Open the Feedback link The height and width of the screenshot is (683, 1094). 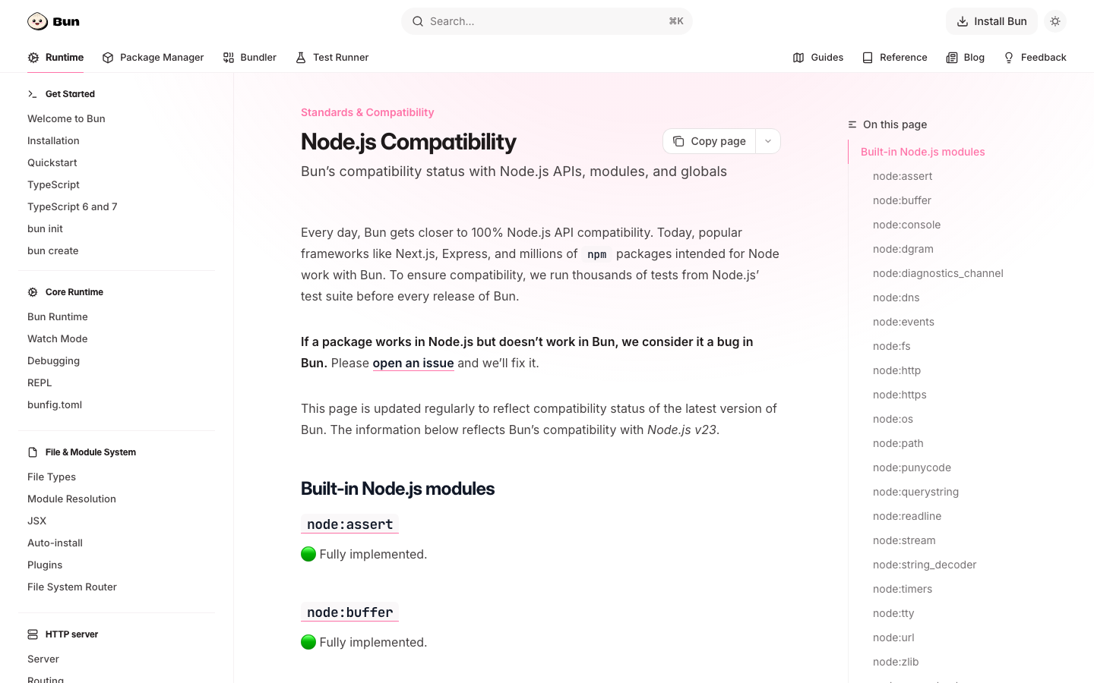click(x=1035, y=58)
